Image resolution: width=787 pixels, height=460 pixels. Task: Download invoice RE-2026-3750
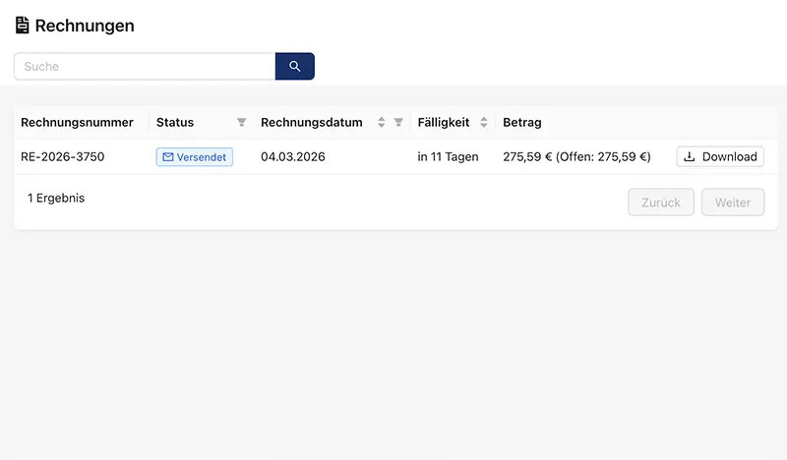click(x=720, y=157)
